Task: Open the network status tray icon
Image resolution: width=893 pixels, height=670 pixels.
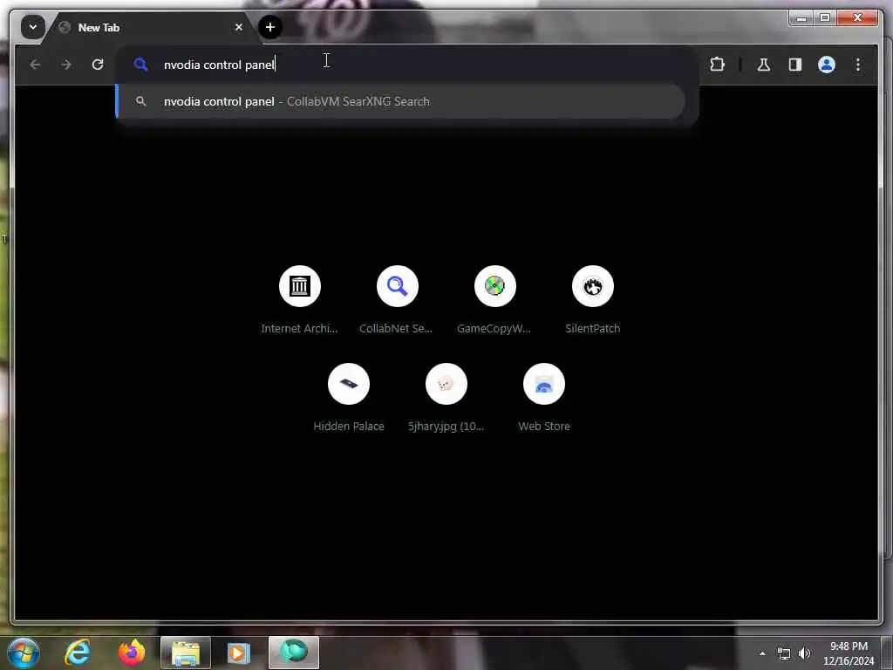Action: pos(784,653)
